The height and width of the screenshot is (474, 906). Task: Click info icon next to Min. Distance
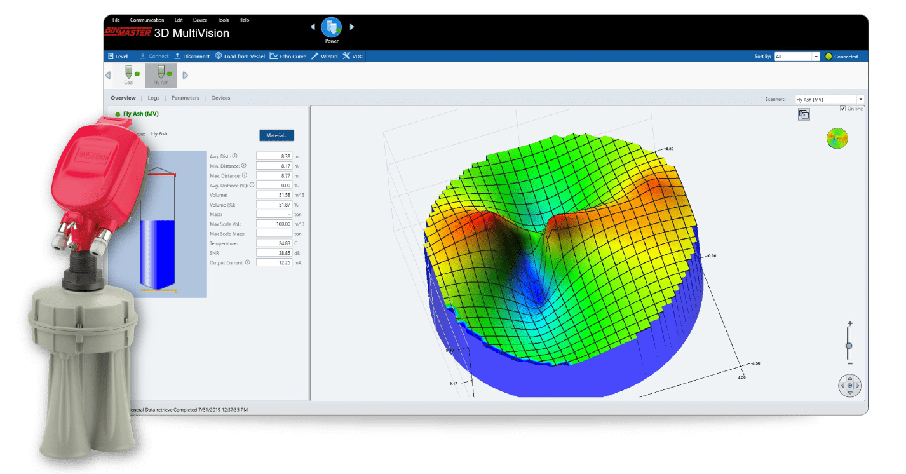point(243,165)
